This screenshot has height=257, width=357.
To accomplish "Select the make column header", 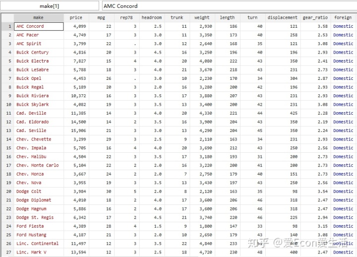I will 39,17.
